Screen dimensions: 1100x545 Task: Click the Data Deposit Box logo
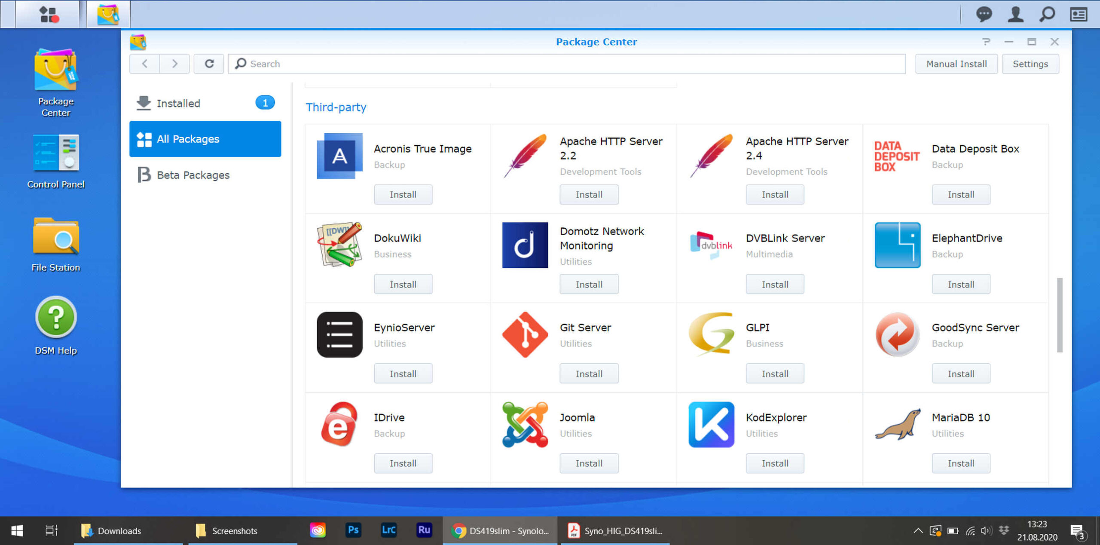[x=897, y=156]
